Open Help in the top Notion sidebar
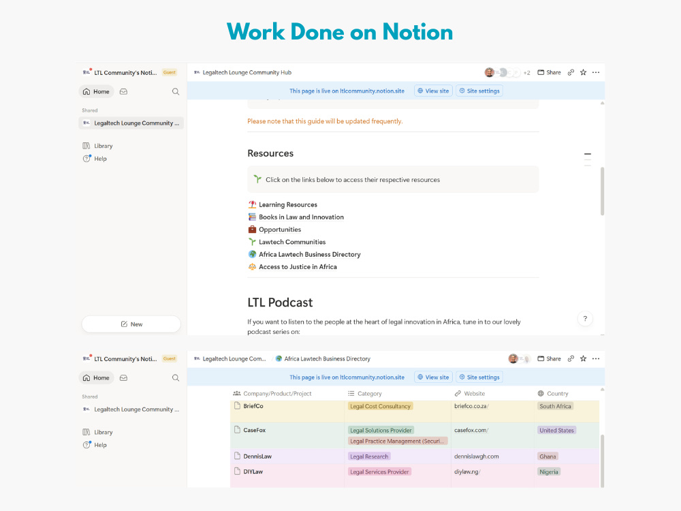The width and height of the screenshot is (681, 511). (x=95, y=159)
